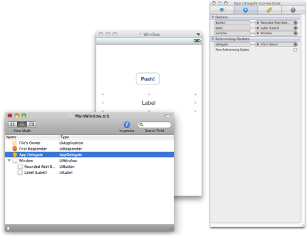Open the Attributes inspector tab
Viewport: 307px width, 237px height.
pyautogui.click(x=222, y=10)
